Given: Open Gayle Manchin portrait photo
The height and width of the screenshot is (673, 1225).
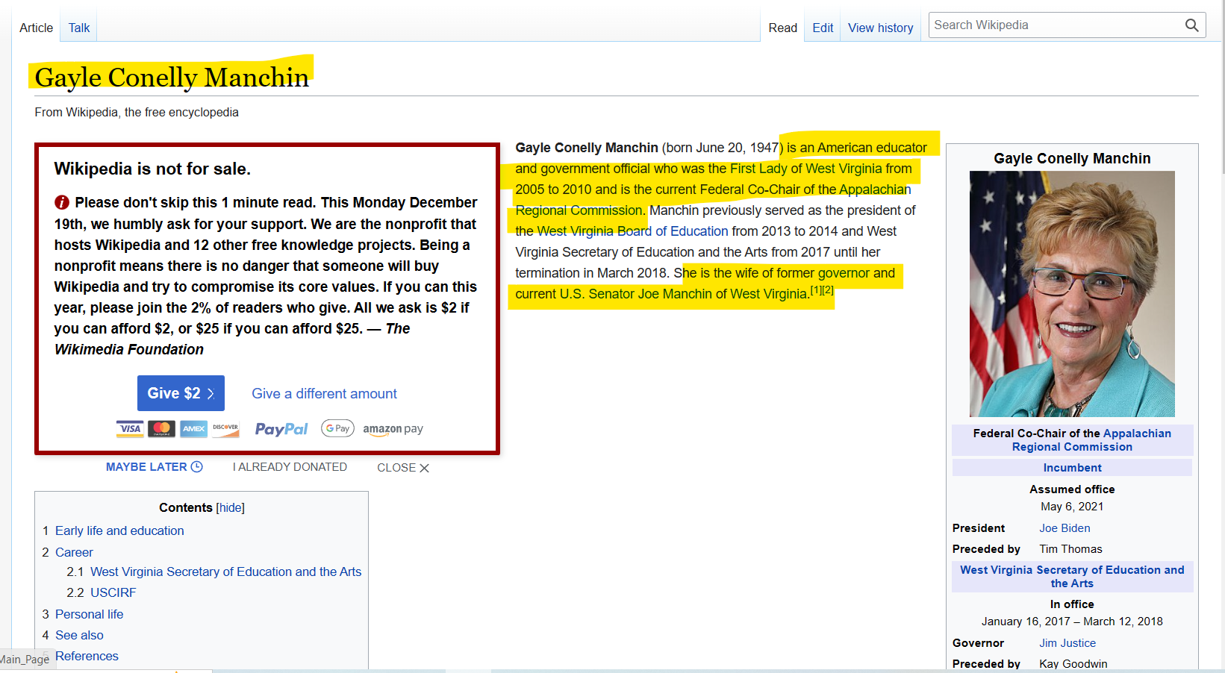Looking at the screenshot, I should tap(1072, 294).
